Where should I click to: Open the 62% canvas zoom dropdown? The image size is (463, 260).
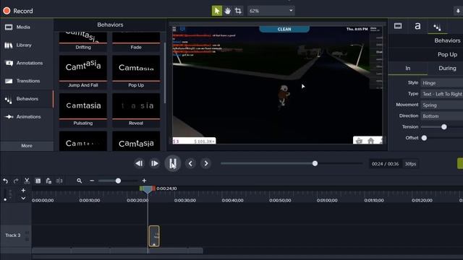(x=271, y=11)
